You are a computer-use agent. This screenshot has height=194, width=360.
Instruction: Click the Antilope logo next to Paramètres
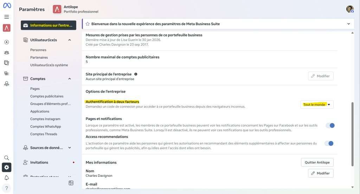(57, 9)
